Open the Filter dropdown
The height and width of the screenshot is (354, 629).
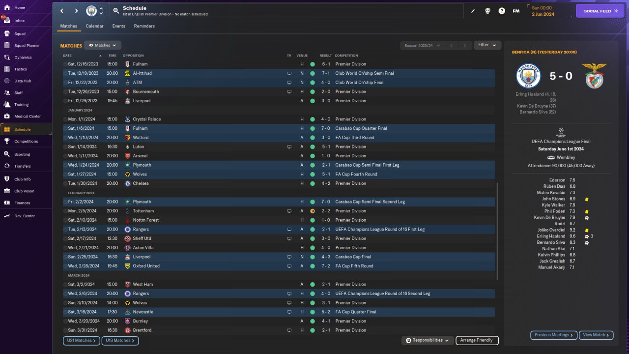[x=487, y=45]
